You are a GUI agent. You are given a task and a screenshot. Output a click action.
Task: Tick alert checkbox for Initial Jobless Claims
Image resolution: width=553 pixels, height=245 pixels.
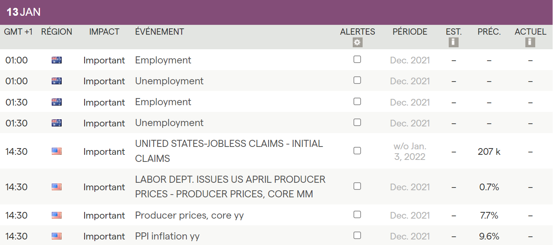click(x=357, y=150)
